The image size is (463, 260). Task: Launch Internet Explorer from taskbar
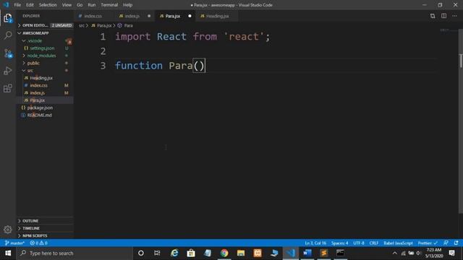click(x=174, y=253)
